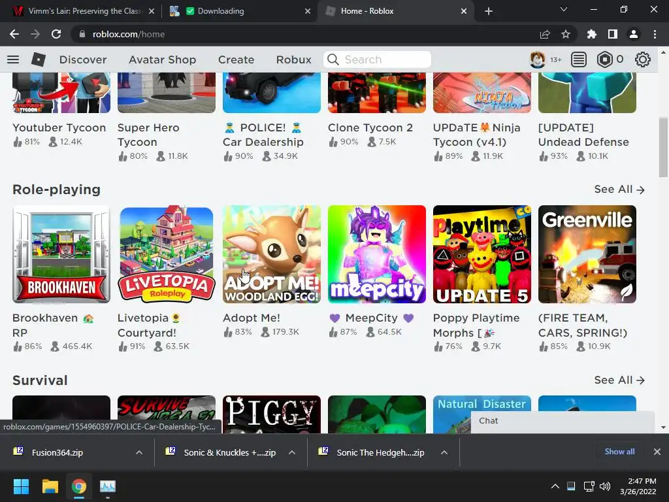The width and height of the screenshot is (669, 502).
Task: Click the Youtuber Tycoon title
Action: (x=59, y=127)
